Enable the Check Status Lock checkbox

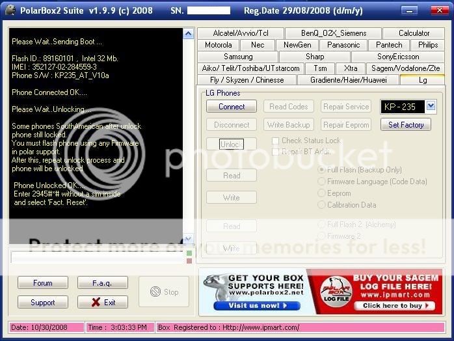point(275,141)
